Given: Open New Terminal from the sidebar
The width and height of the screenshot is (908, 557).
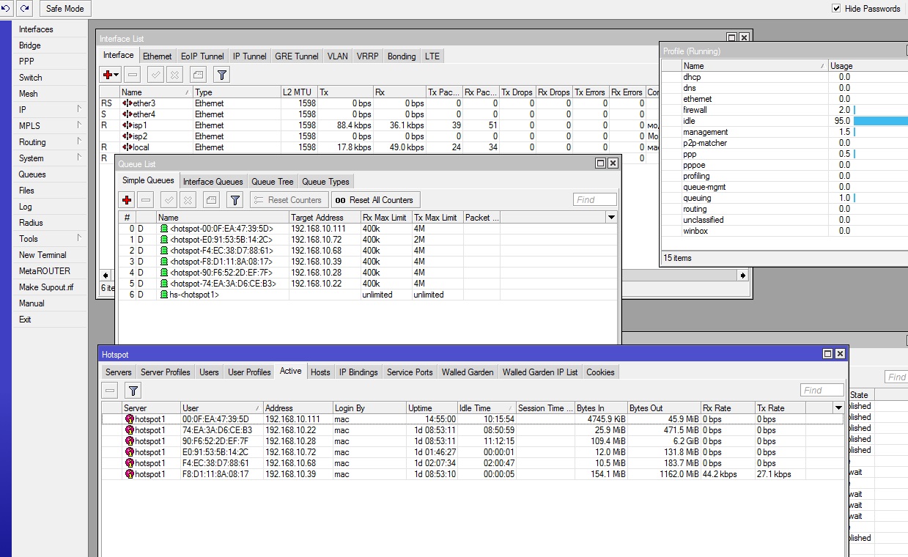Looking at the screenshot, I should point(43,255).
